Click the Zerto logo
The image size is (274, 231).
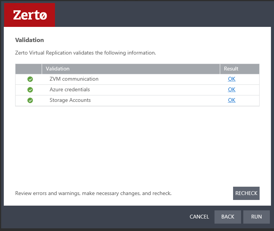pyautogui.click(x=30, y=15)
